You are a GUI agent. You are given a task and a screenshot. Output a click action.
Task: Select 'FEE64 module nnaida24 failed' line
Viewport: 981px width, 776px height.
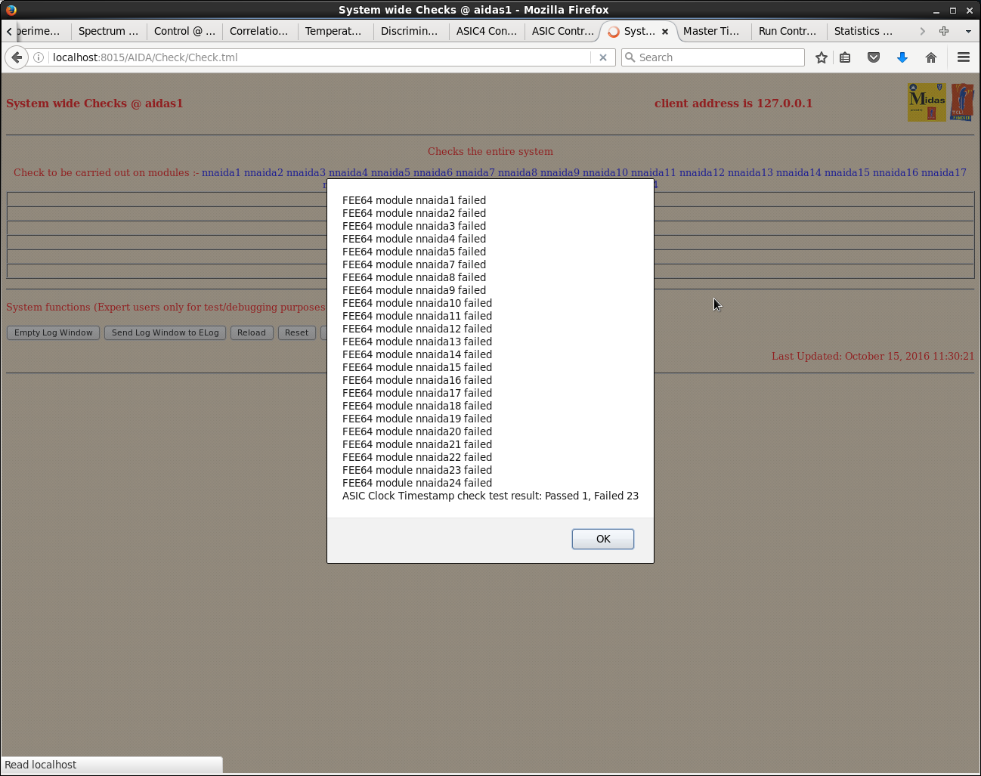[417, 483]
